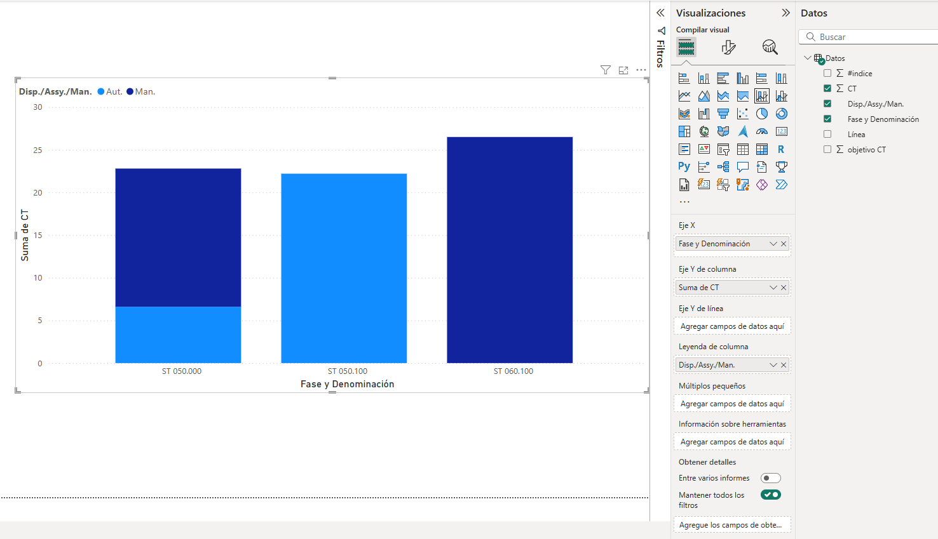Switch to Compilar visual tab
The height and width of the screenshot is (539, 938).
pos(686,47)
